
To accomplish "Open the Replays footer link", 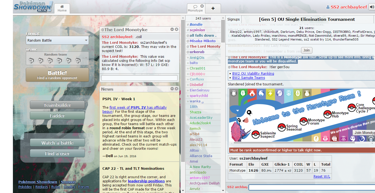I will pyautogui.click(x=41, y=187).
